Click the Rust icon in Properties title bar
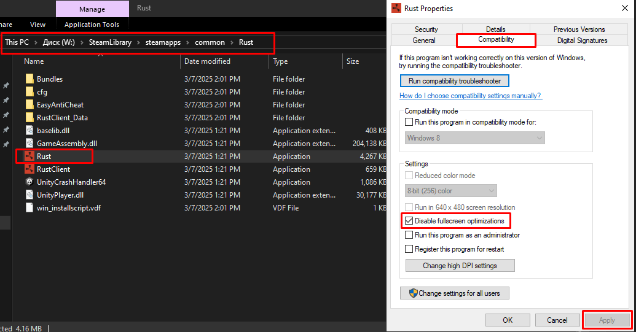Image resolution: width=636 pixels, height=332 pixels. pos(396,8)
